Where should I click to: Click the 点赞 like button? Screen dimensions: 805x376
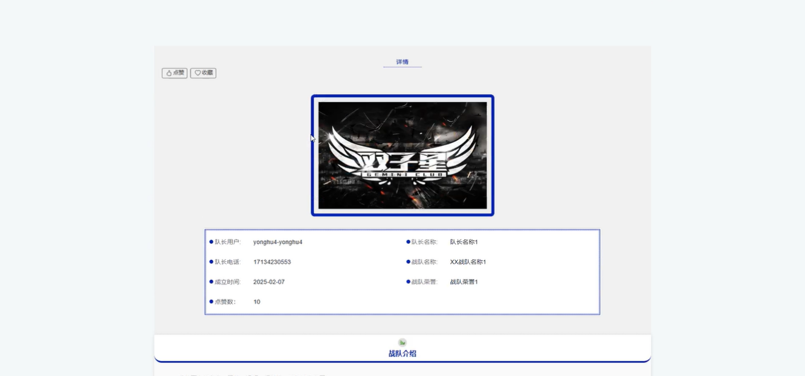(175, 73)
